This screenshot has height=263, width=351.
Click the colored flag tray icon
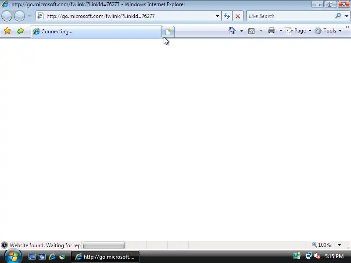coord(297,256)
